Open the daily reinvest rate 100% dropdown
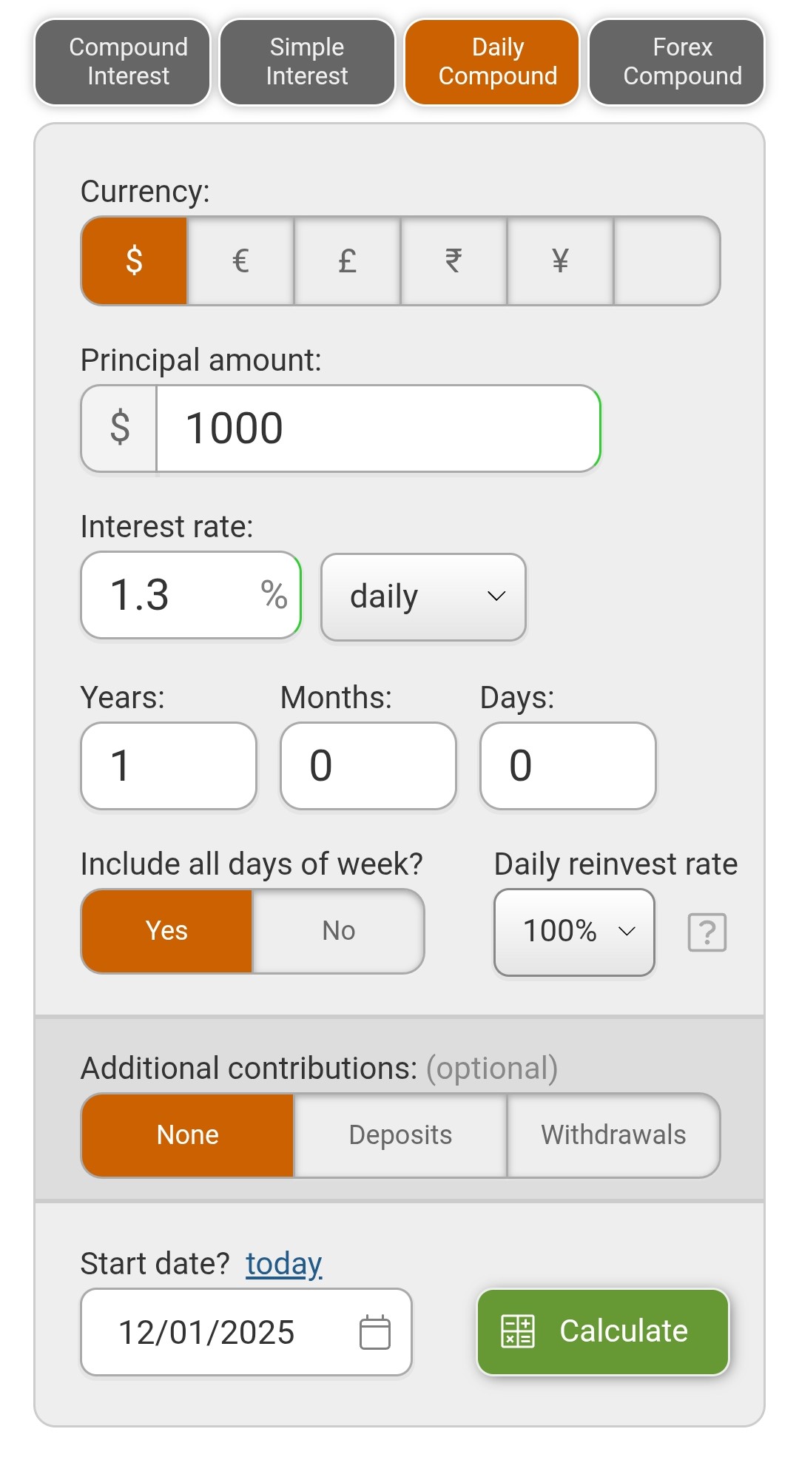 click(574, 932)
